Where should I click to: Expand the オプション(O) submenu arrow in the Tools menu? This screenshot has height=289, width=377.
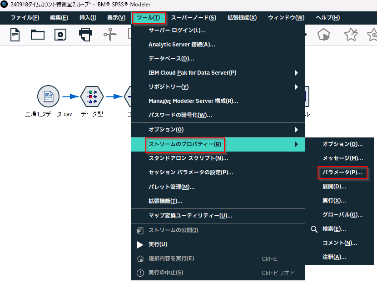(297, 130)
